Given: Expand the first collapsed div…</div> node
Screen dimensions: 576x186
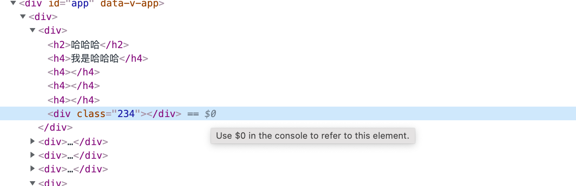Looking at the screenshot, I should [33, 141].
